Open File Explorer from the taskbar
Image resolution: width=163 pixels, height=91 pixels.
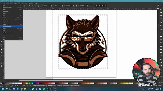pyautogui.click(x=25, y=89)
